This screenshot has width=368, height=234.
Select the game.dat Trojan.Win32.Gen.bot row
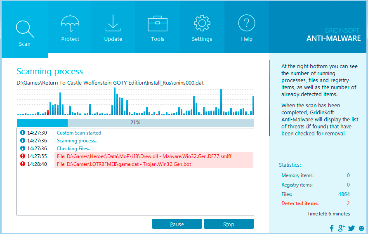point(154,164)
